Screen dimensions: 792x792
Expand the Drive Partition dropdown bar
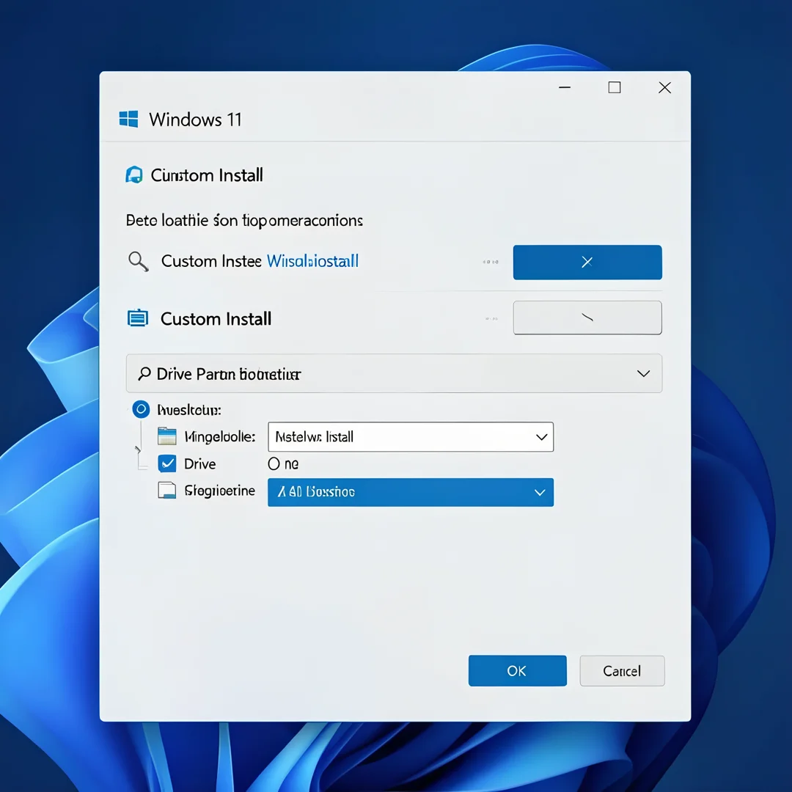click(394, 374)
